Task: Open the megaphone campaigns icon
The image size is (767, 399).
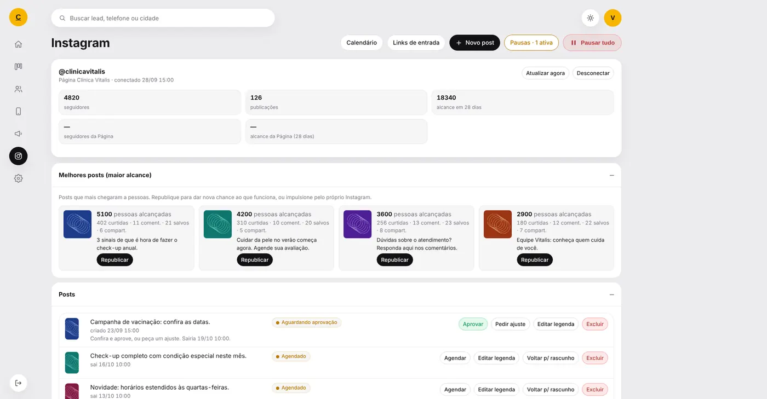Action: (x=18, y=134)
